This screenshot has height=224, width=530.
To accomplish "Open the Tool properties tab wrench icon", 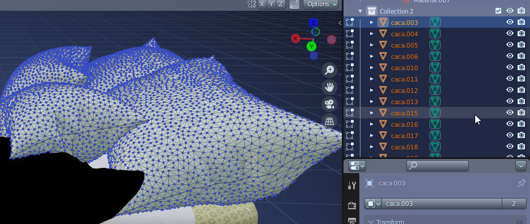I will (352, 185).
